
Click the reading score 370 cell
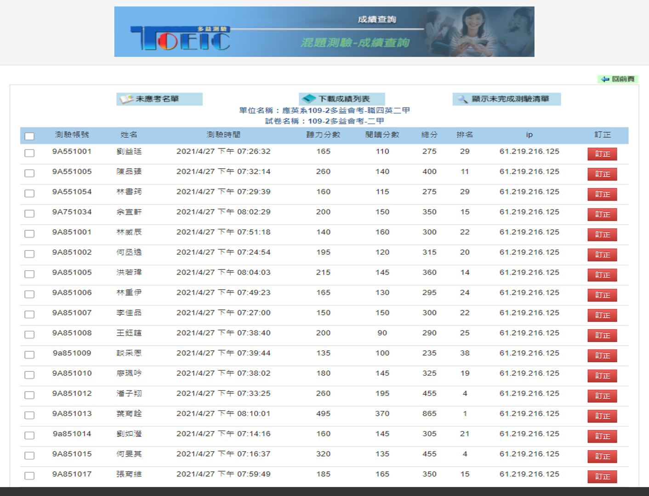click(x=382, y=414)
